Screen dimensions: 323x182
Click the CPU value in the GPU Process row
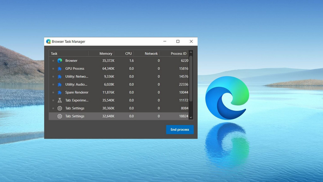[x=132, y=69]
